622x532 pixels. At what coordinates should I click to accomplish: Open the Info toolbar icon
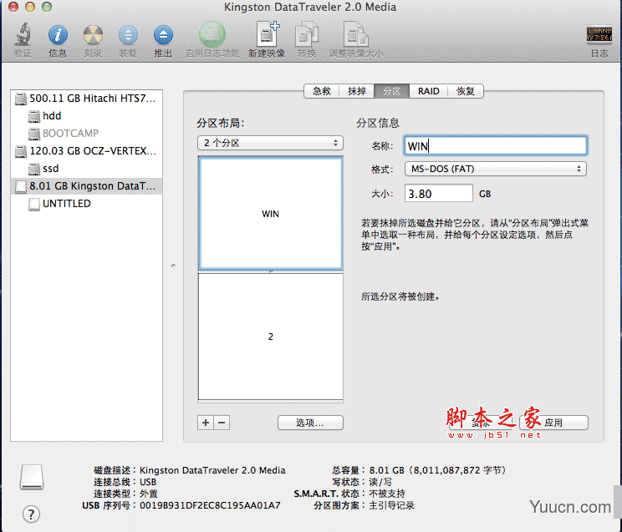58,35
